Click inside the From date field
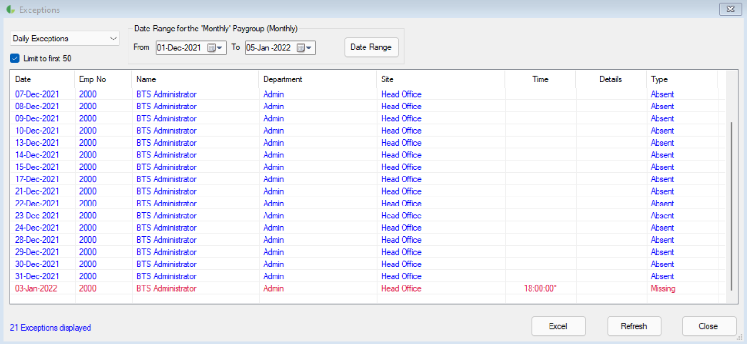 [x=179, y=48]
